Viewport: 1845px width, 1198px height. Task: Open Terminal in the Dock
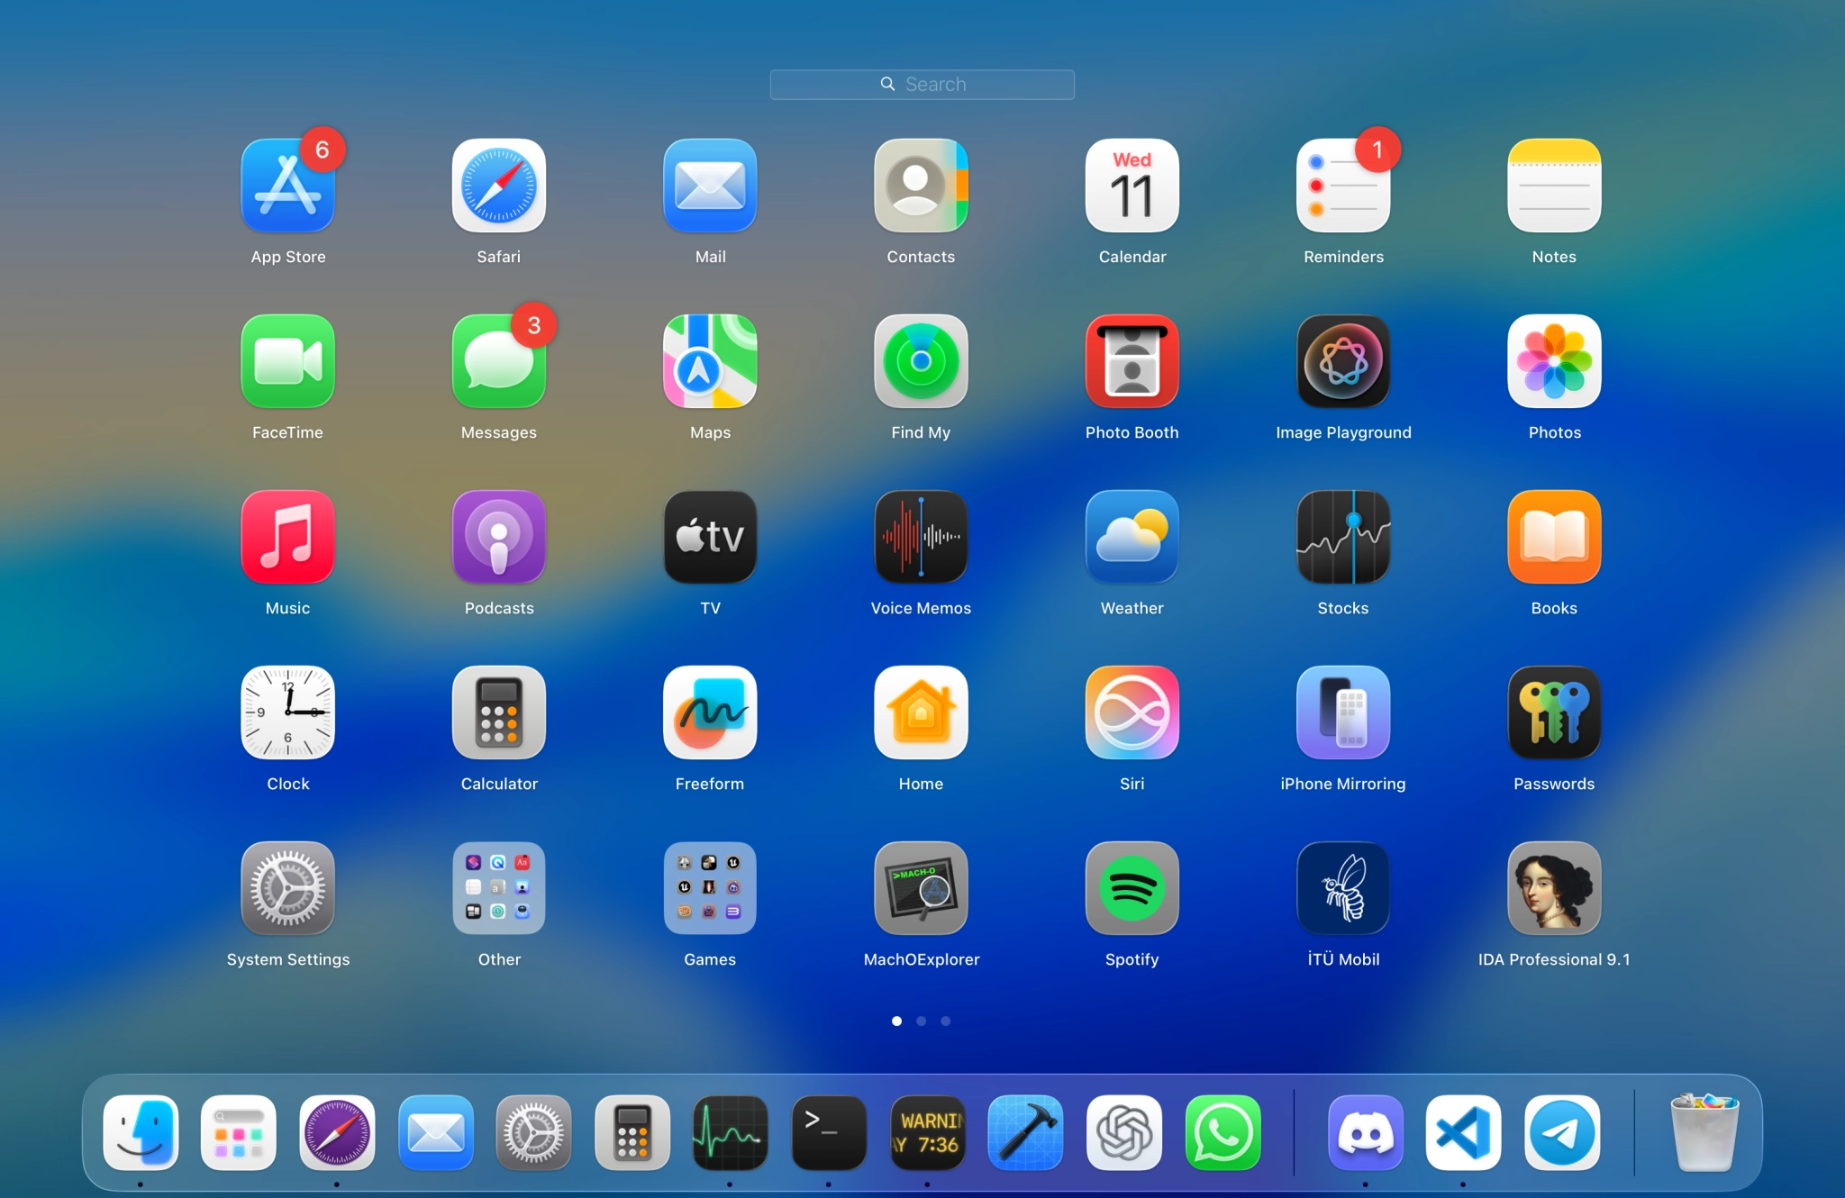(x=829, y=1132)
